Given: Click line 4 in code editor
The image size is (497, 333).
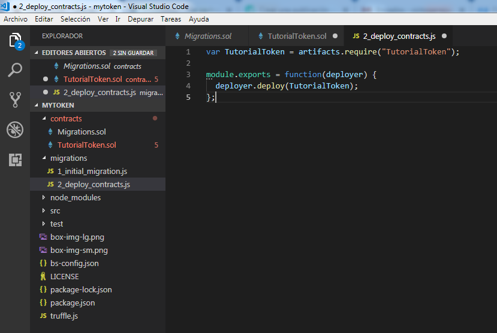Looking at the screenshot, I should point(287,86).
